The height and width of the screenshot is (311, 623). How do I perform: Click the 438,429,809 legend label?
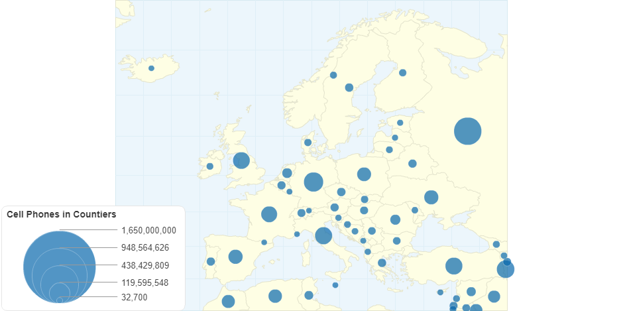(145, 265)
